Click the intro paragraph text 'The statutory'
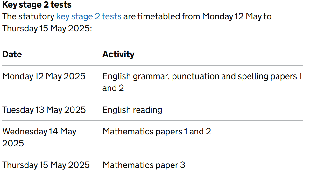This screenshot has height=181, width=317. tap(28, 16)
